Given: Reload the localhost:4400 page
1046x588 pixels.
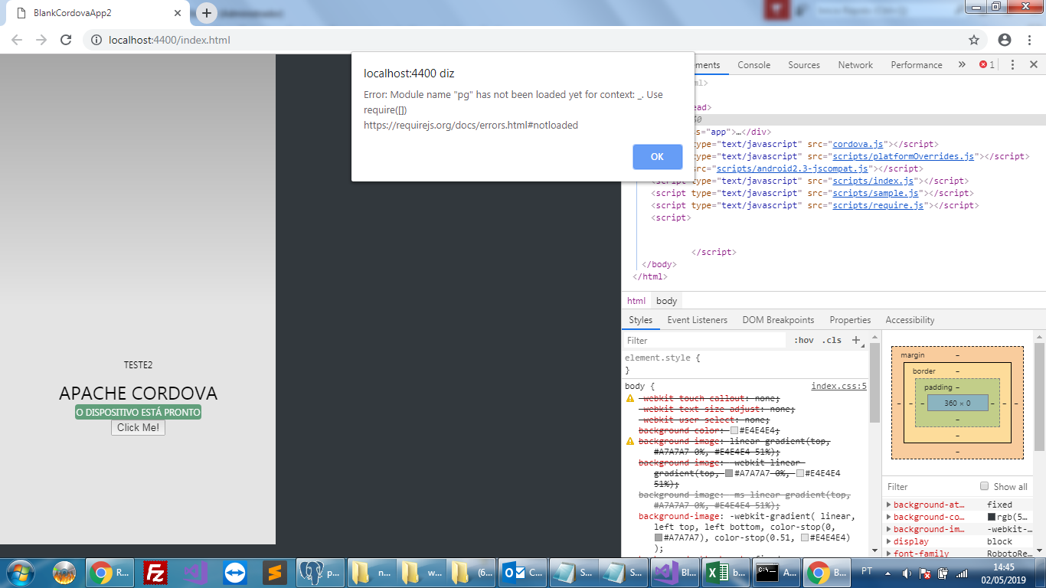Looking at the screenshot, I should (66, 40).
